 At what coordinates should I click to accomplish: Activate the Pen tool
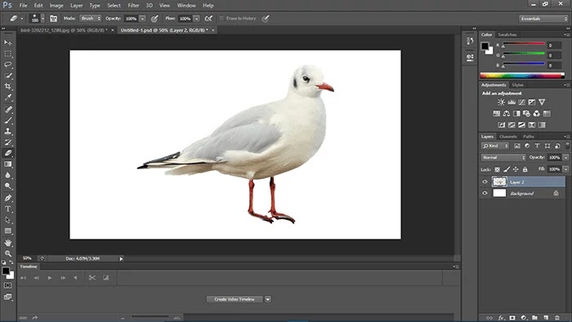[8, 198]
